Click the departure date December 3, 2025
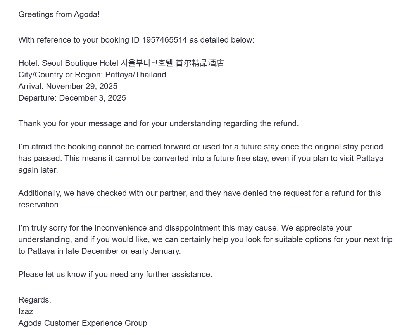Screen dimensions: 409x335 point(92,98)
